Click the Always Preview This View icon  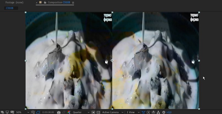[2, 112]
